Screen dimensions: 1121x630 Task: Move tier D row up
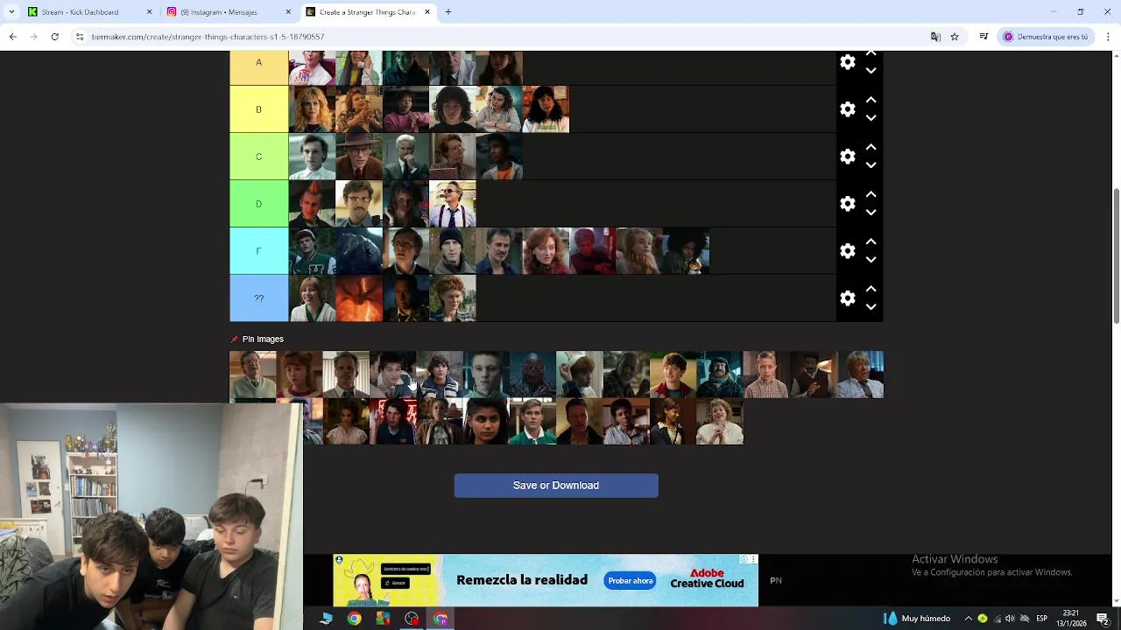(x=871, y=195)
